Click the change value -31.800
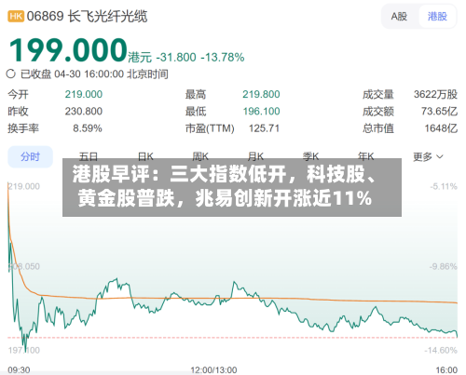The image size is (466, 375). click(x=176, y=58)
